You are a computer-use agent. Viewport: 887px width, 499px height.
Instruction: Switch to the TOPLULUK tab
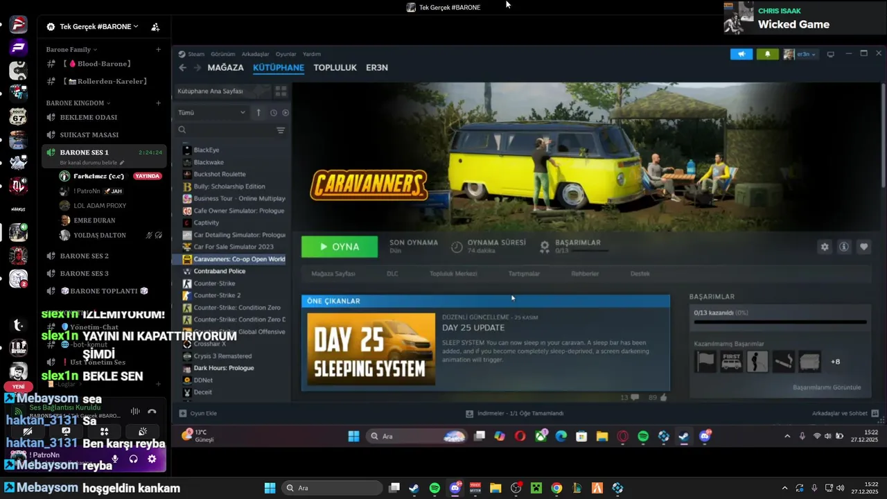click(x=335, y=68)
